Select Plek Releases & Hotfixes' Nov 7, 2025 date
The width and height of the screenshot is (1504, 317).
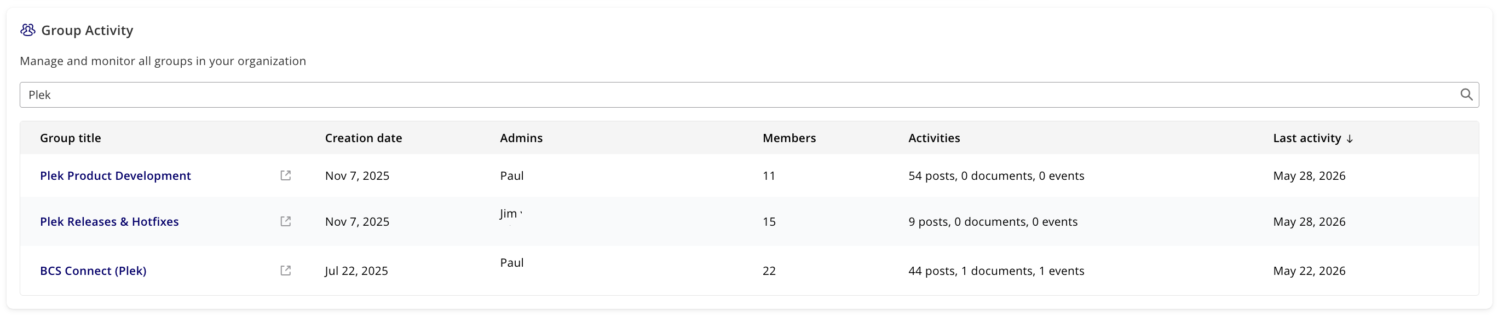point(357,221)
